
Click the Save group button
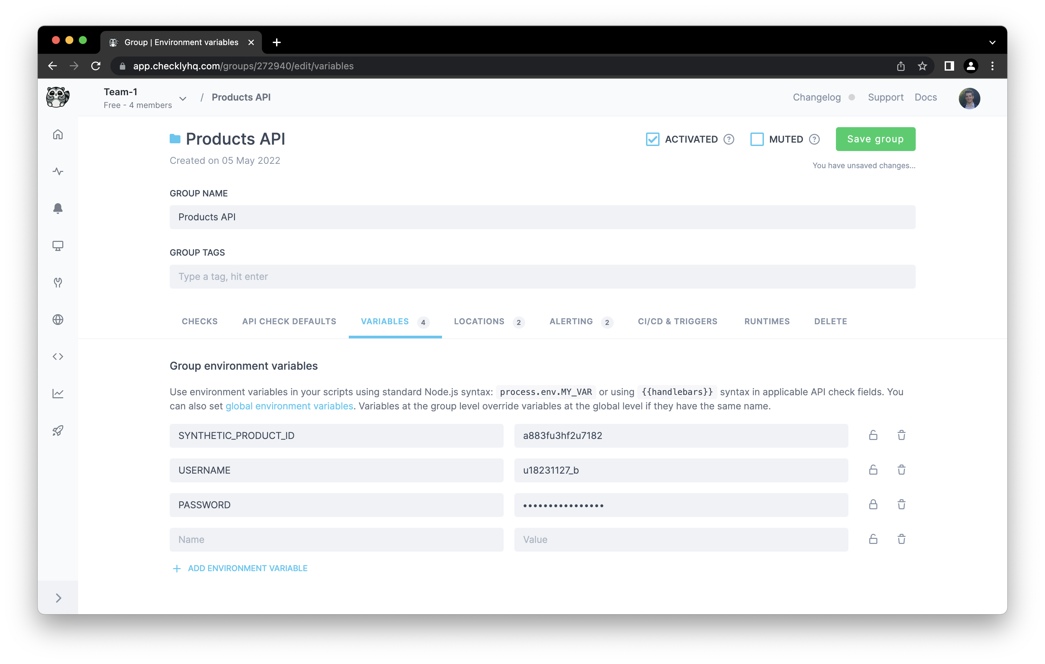click(x=875, y=139)
